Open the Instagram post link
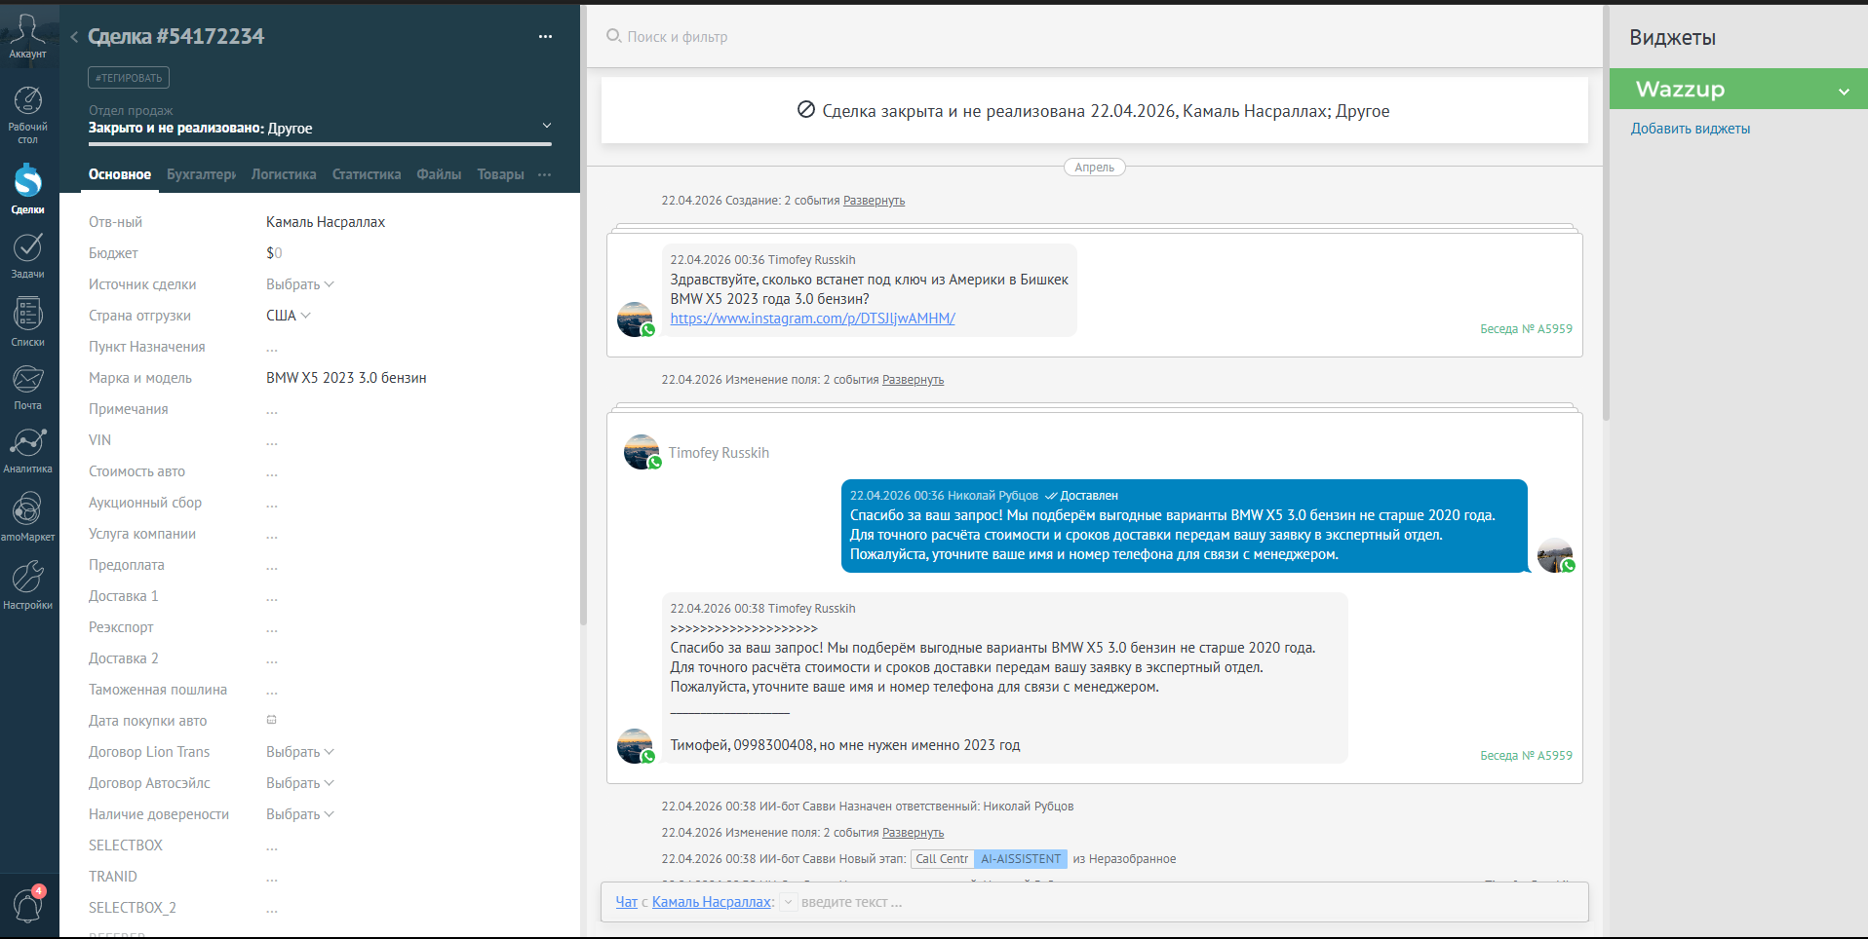 812,319
